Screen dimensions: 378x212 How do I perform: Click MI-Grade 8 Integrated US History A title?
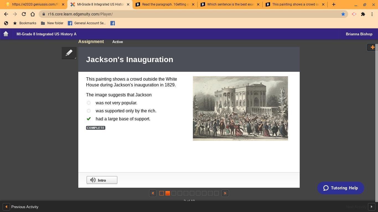click(46, 34)
